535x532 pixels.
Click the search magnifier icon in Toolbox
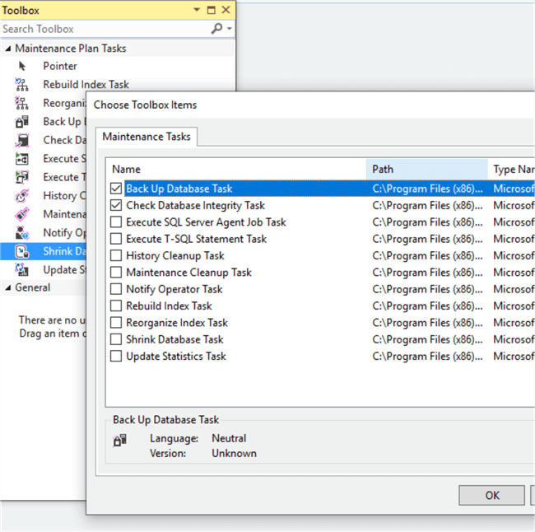[x=216, y=29]
